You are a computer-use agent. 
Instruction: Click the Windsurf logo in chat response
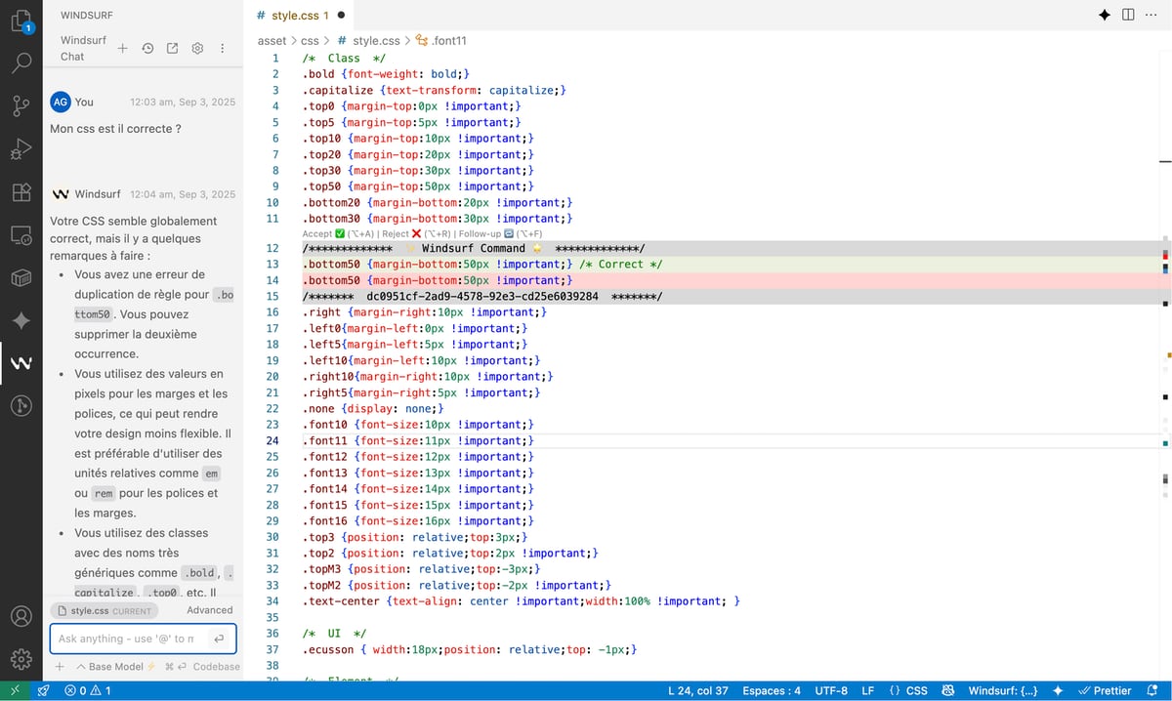coord(61,194)
